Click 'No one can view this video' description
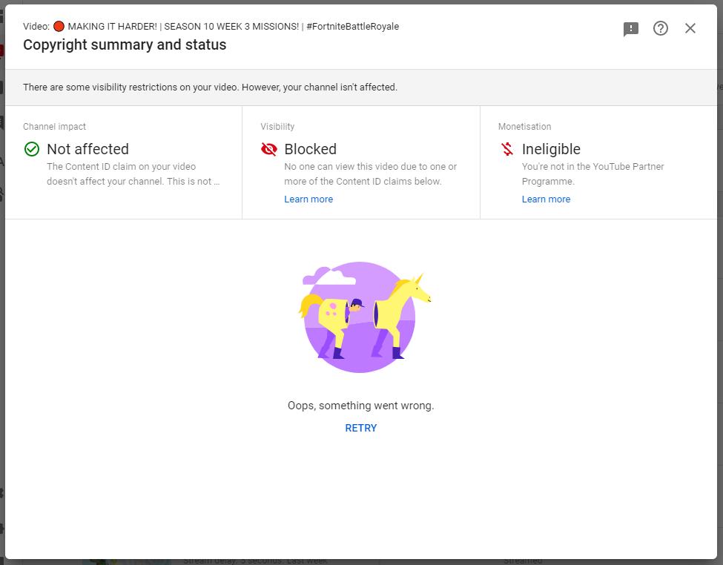Screen dimensions: 723x565 click(370, 174)
